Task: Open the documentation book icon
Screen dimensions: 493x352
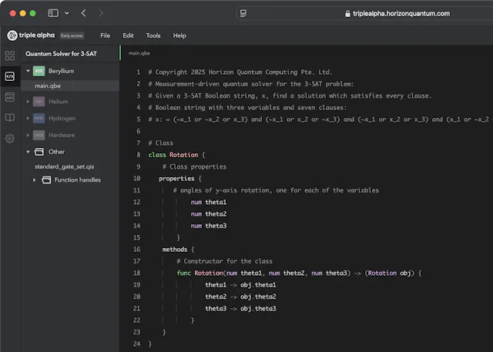Action: 10,118
